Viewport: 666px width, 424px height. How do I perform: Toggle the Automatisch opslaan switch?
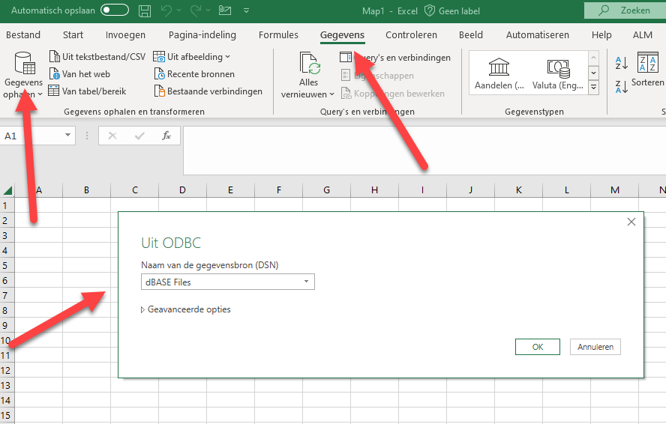pos(115,10)
